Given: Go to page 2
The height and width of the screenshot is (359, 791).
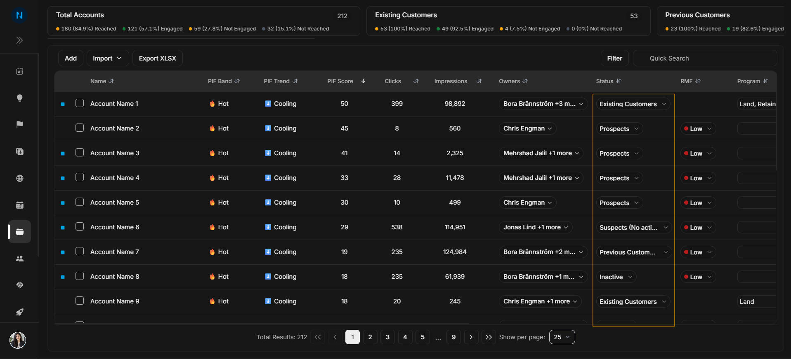Looking at the screenshot, I should pyautogui.click(x=370, y=337).
